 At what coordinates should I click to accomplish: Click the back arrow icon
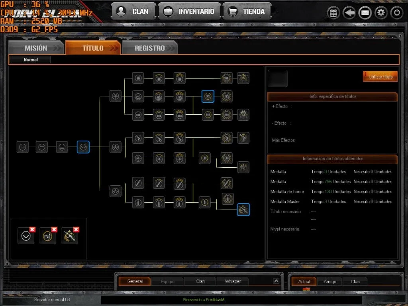(x=349, y=12)
